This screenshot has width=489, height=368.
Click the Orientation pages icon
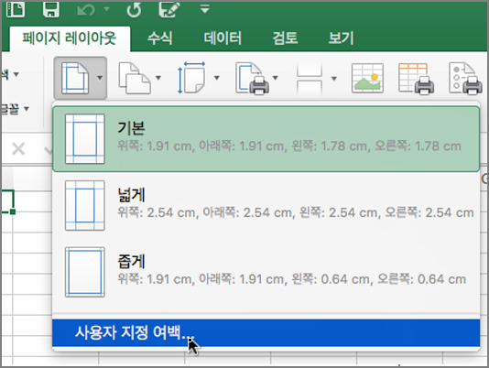click(135, 78)
